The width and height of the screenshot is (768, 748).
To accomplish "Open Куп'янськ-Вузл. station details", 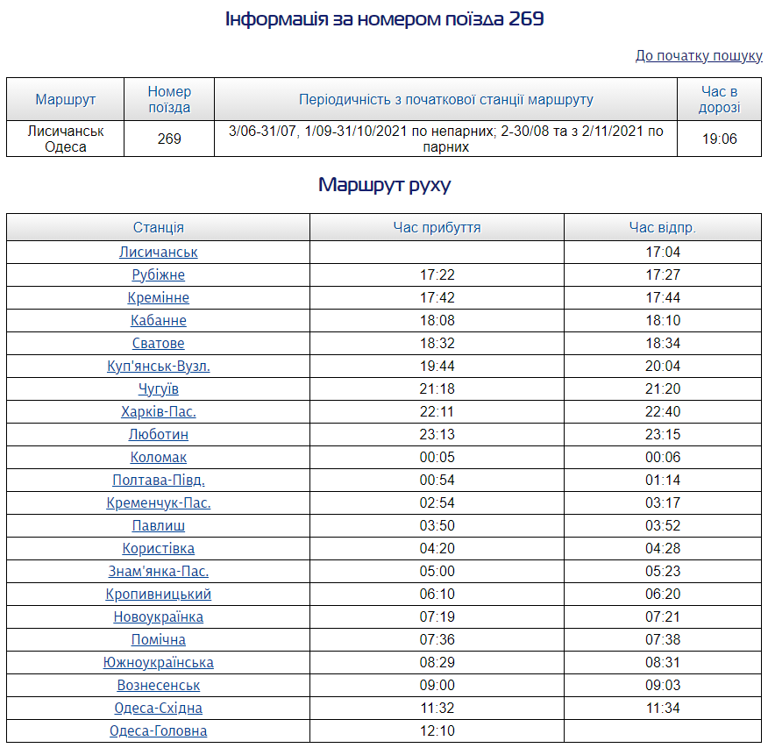I will tap(159, 367).
